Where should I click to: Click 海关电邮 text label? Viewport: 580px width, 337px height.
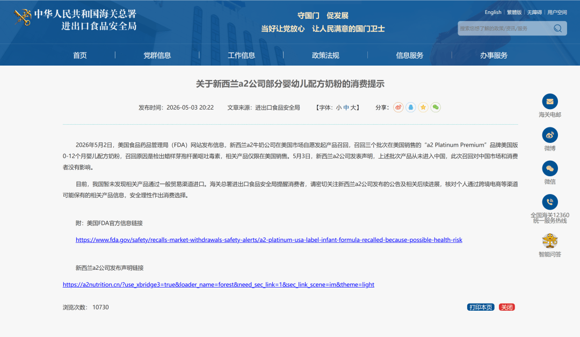click(550, 115)
